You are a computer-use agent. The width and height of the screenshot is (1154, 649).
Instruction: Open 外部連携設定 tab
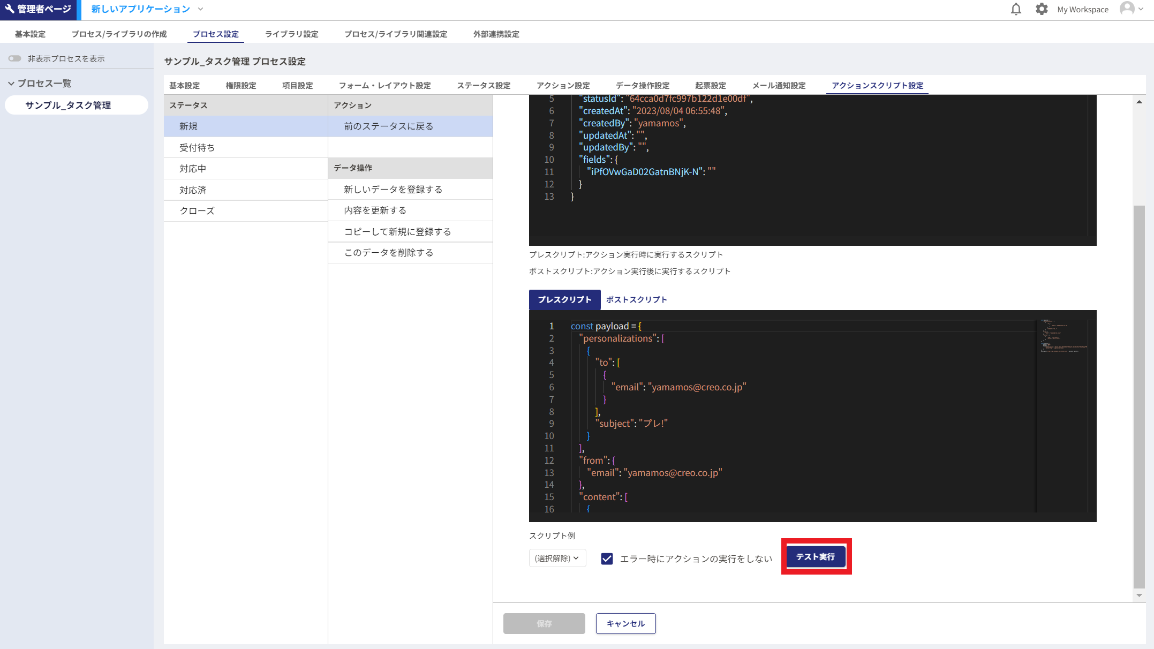496,34
